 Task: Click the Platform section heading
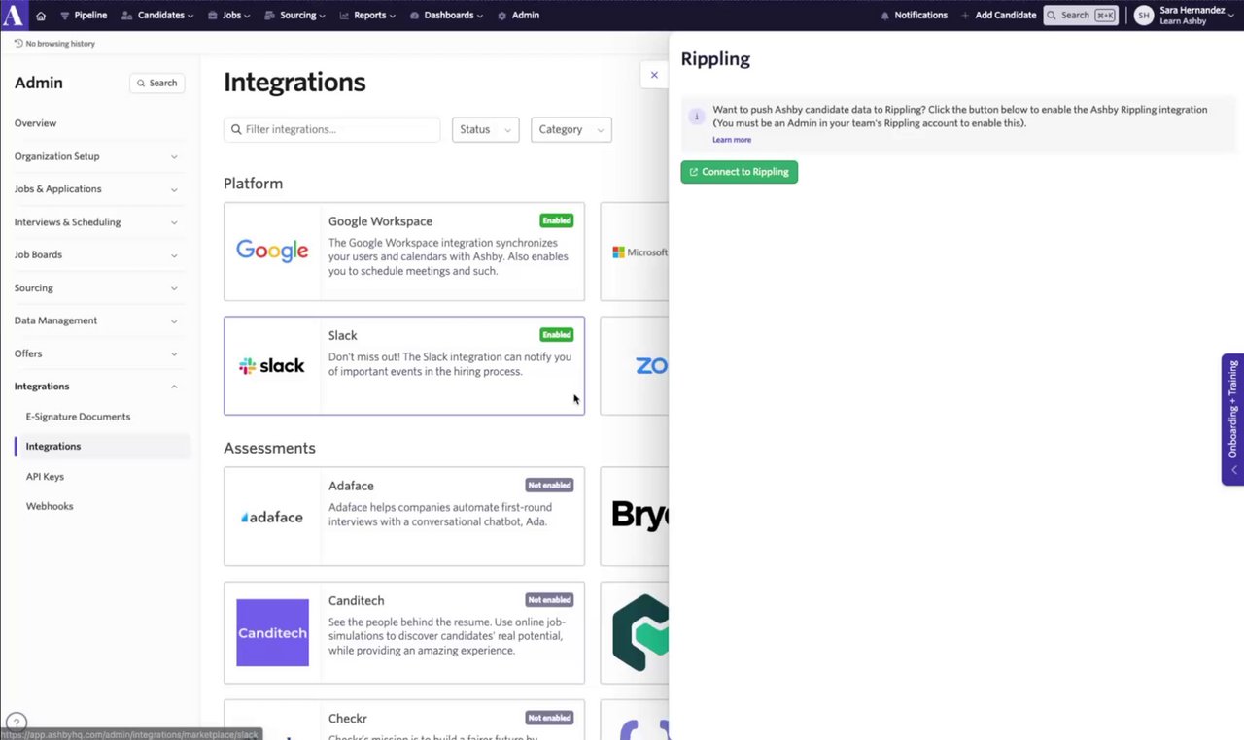click(x=253, y=184)
